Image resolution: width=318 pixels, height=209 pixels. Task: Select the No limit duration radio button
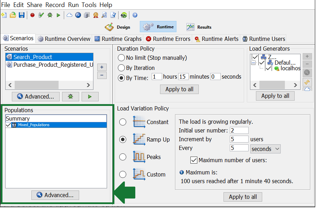tap(121, 58)
